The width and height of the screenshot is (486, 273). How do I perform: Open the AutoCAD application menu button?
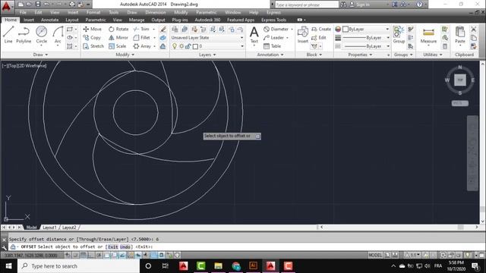[7, 7]
